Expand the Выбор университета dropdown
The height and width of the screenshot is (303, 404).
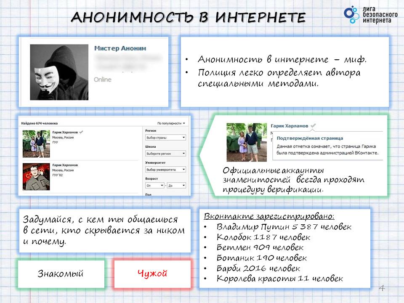click(165, 170)
